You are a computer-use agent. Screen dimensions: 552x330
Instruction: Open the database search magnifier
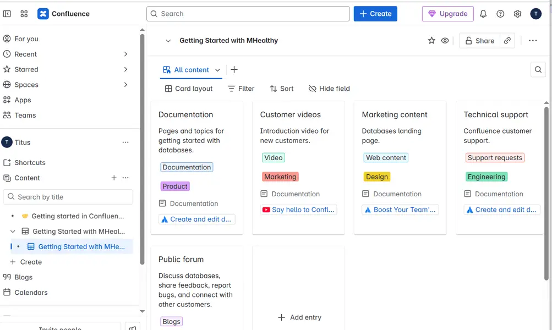pos(538,70)
